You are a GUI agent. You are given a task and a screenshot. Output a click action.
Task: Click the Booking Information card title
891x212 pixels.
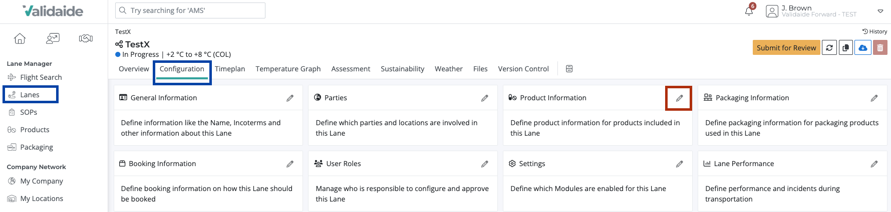click(x=162, y=164)
